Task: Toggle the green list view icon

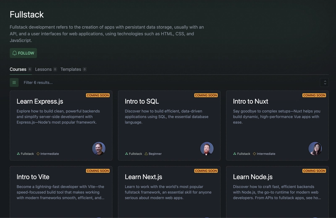Action: pos(14,82)
